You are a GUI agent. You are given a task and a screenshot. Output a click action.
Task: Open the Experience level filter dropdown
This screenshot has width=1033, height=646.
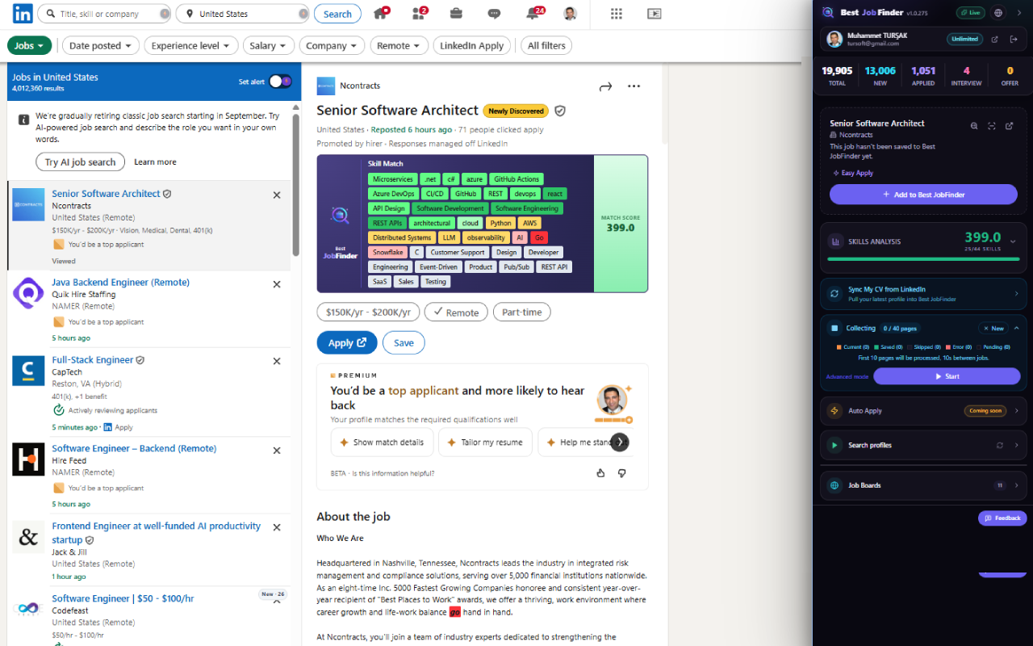pyautogui.click(x=191, y=46)
